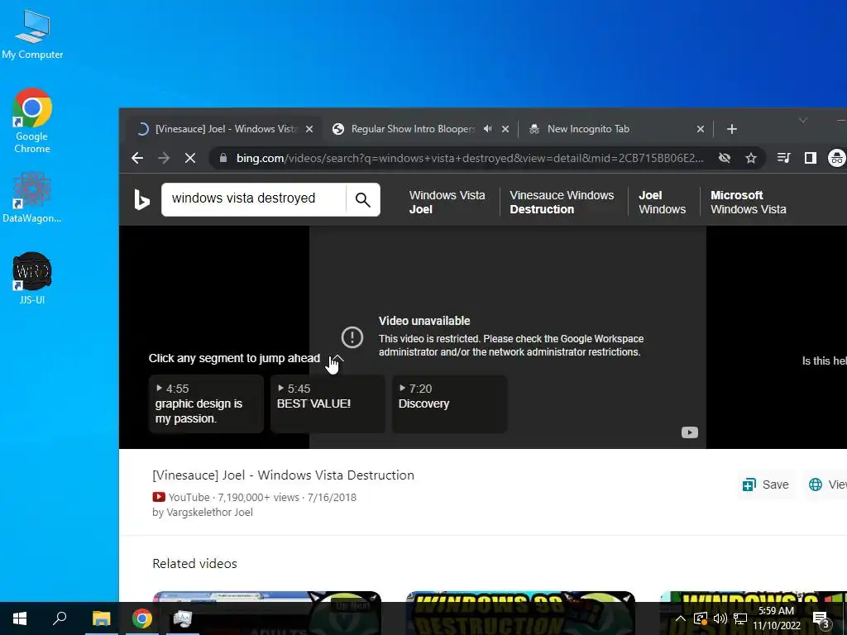Toggle Chrome side panel icon

(x=811, y=158)
